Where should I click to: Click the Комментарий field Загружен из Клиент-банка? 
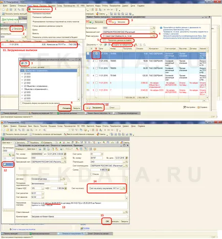click(79, 216)
